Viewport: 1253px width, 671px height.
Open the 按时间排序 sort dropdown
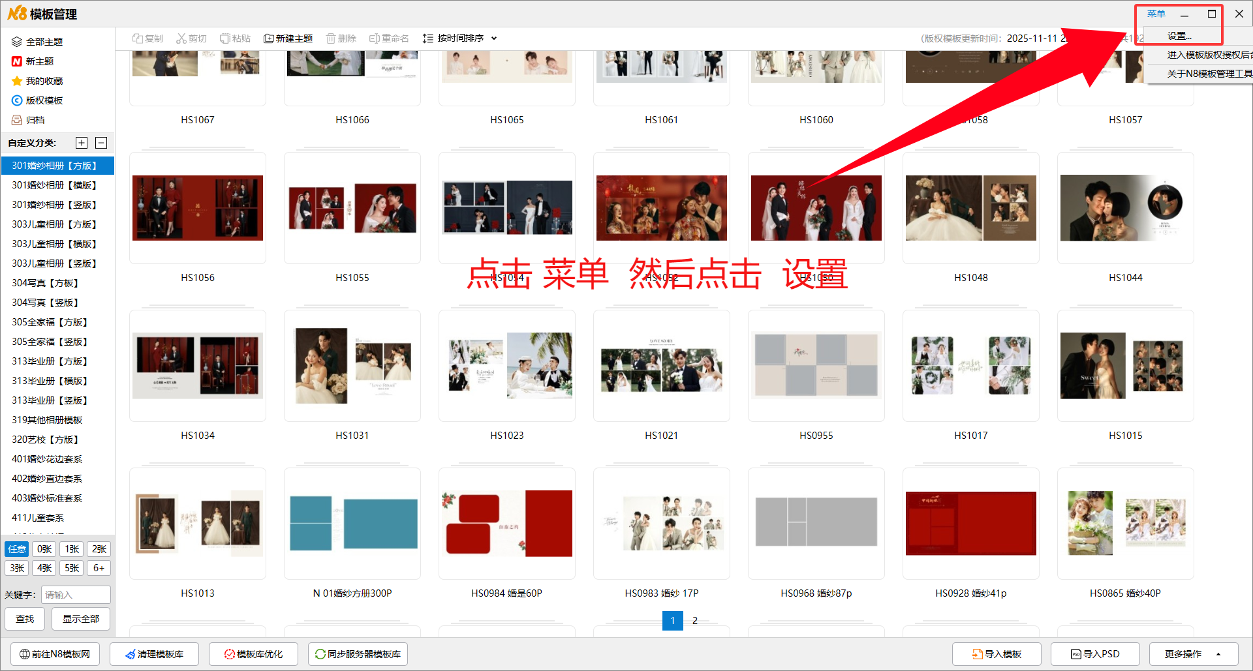click(460, 38)
